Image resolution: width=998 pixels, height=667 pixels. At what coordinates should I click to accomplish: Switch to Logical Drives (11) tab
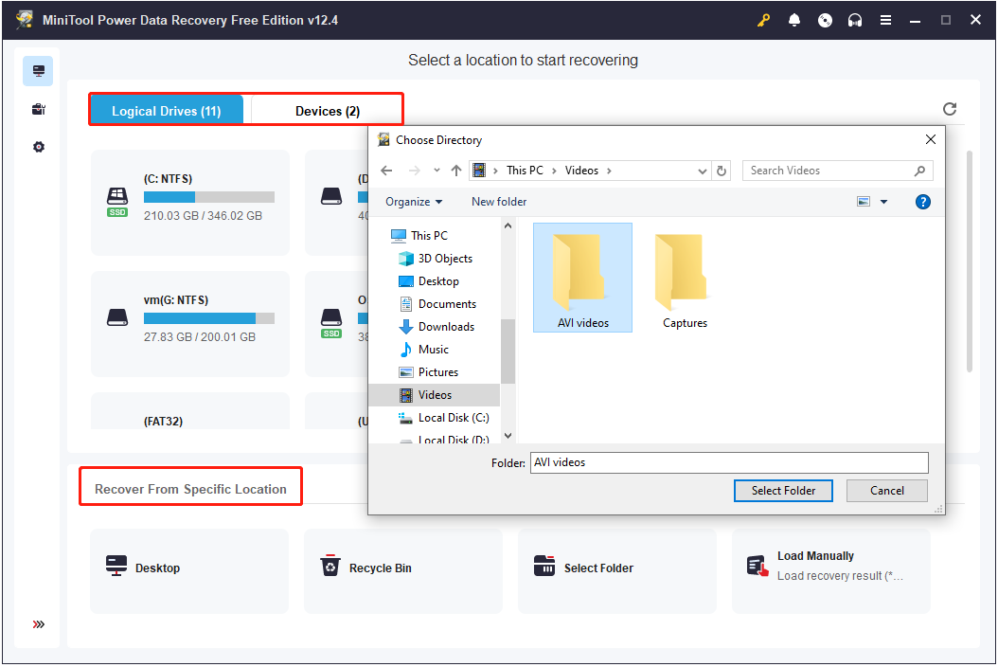coord(166,111)
